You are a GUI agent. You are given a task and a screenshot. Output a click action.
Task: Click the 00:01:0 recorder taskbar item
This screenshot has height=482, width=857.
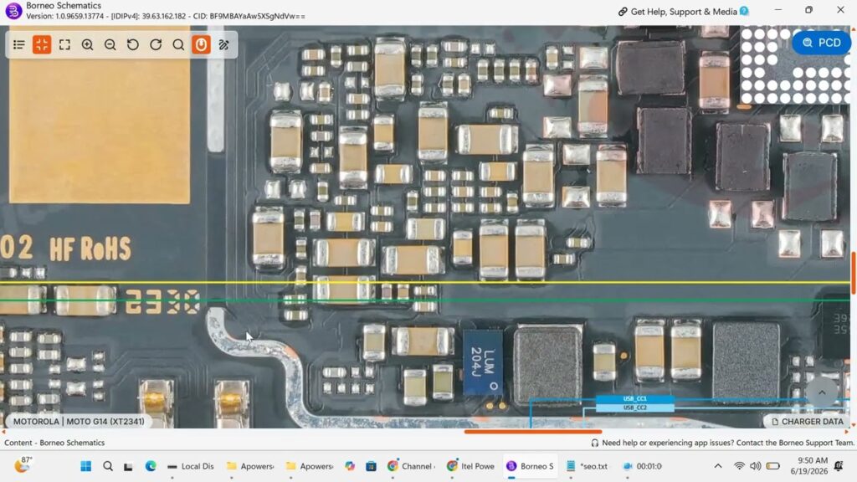pyautogui.click(x=643, y=466)
